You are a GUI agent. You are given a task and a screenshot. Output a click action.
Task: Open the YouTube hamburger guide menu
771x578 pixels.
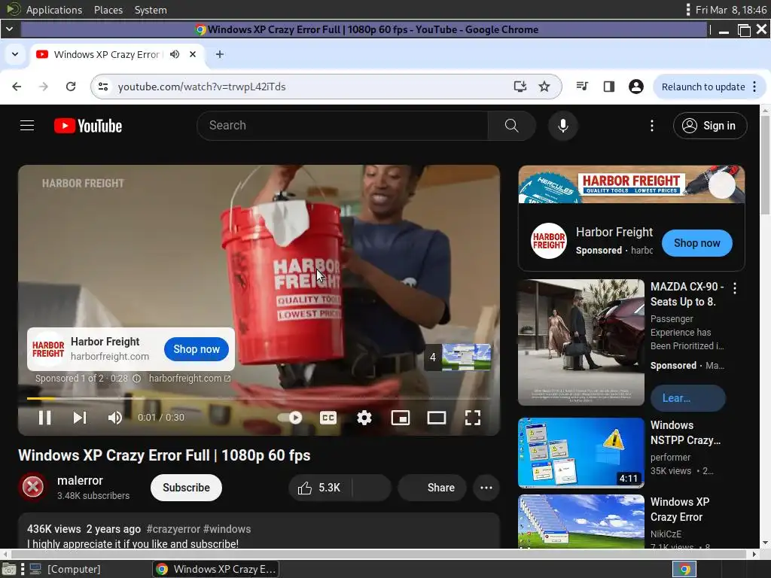(27, 126)
